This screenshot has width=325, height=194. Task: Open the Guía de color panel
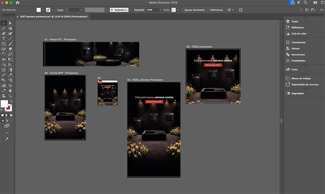299,33
